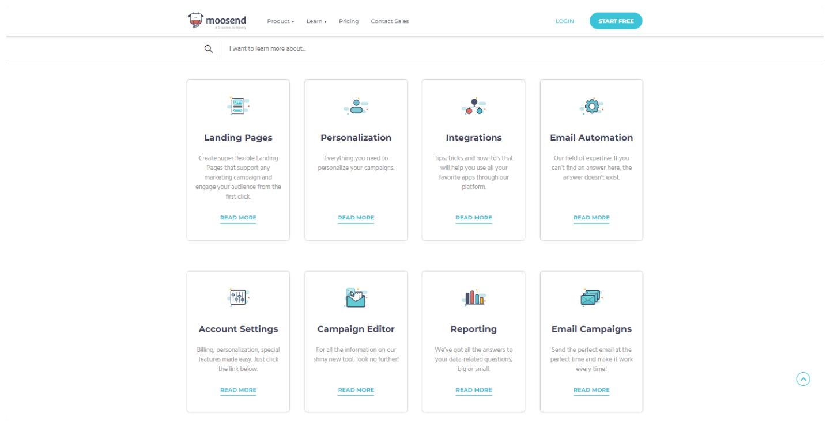Click the Account Settings sliders icon
The height and width of the screenshot is (428, 830).
(x=238, y=297)
